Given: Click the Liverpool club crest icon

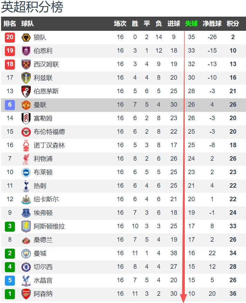Looking at the screenshot, I should click(26, 159).
